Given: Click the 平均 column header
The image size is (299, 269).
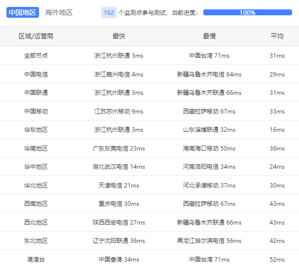Looking at the screenshot, I should coord(277,36).
